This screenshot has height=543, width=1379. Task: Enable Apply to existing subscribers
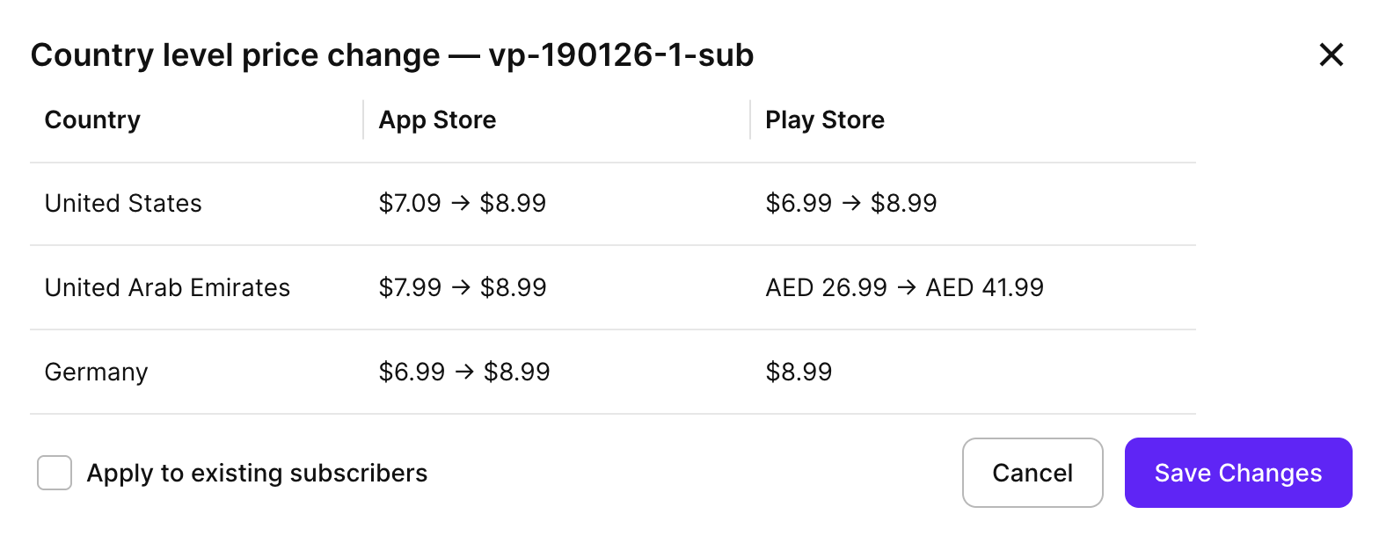click(x=54, y=473)
